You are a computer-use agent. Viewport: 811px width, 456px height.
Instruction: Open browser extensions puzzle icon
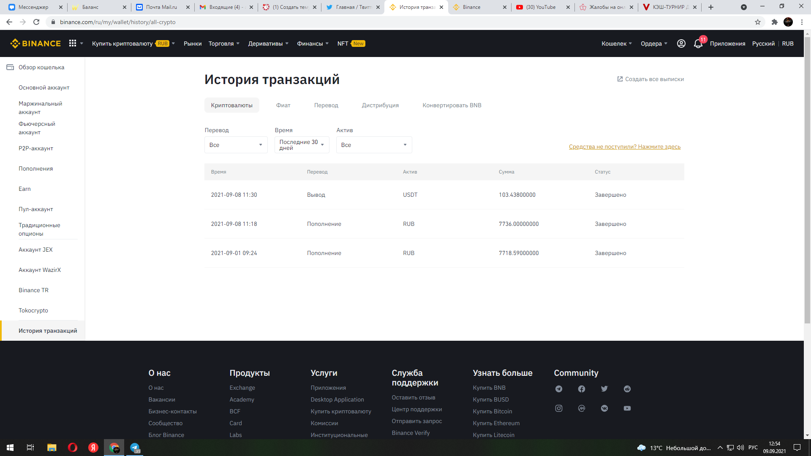pyautogui.click(x=774, y=22)
